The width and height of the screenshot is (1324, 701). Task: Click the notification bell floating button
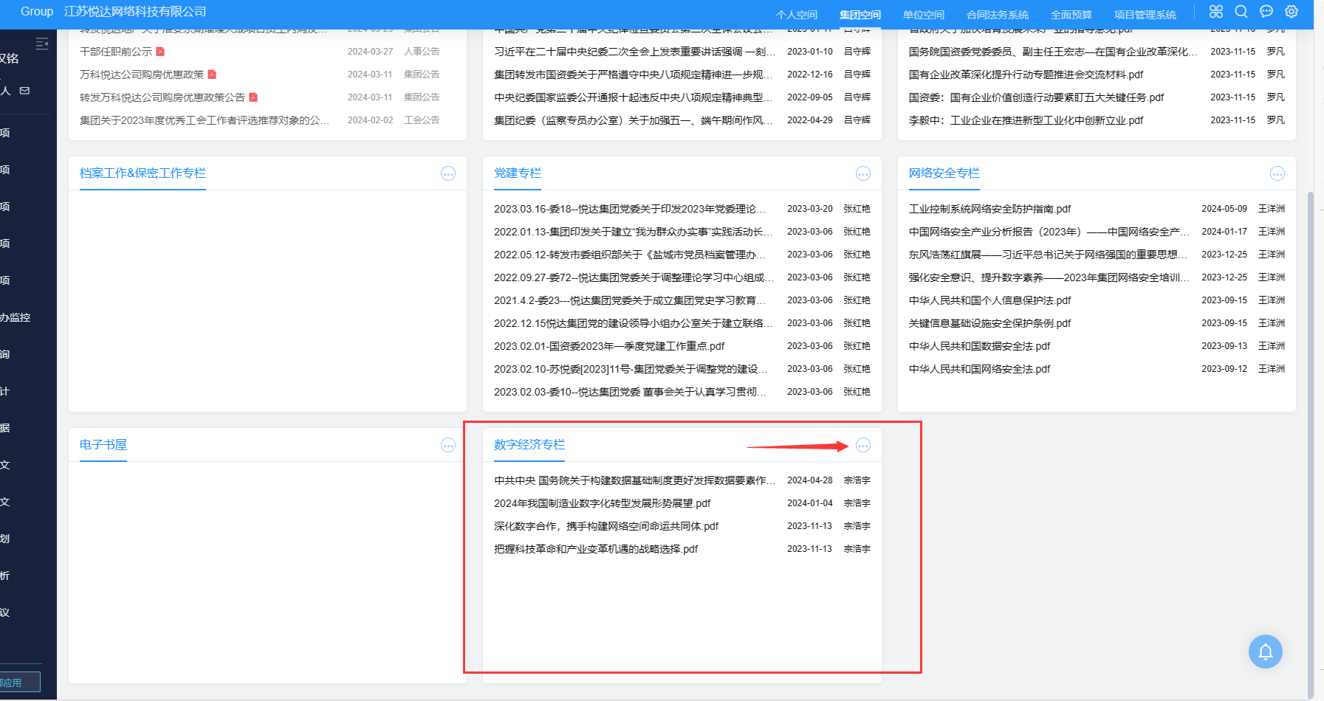(1265, 652)
